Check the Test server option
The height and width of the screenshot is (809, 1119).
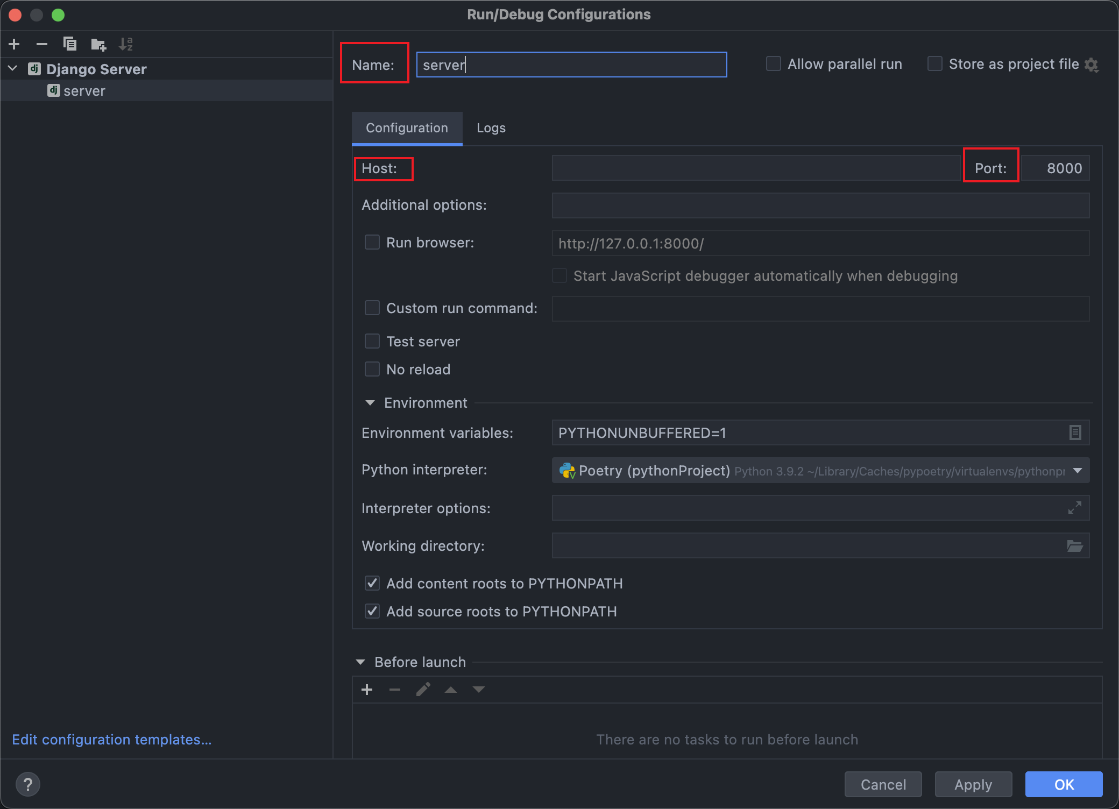click(372, 341)
